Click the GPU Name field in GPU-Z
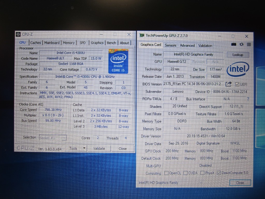 pos(193,54)
